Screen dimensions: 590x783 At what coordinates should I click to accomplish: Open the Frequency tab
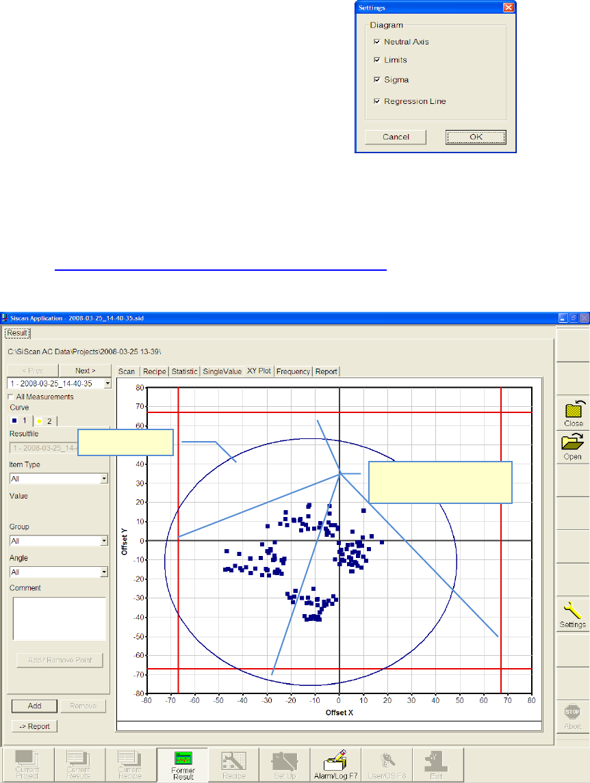tap(293, 371)
